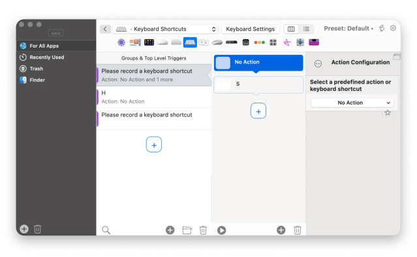
Task: Select the H keyboard shortcut trigger
Action: point(154,97)
